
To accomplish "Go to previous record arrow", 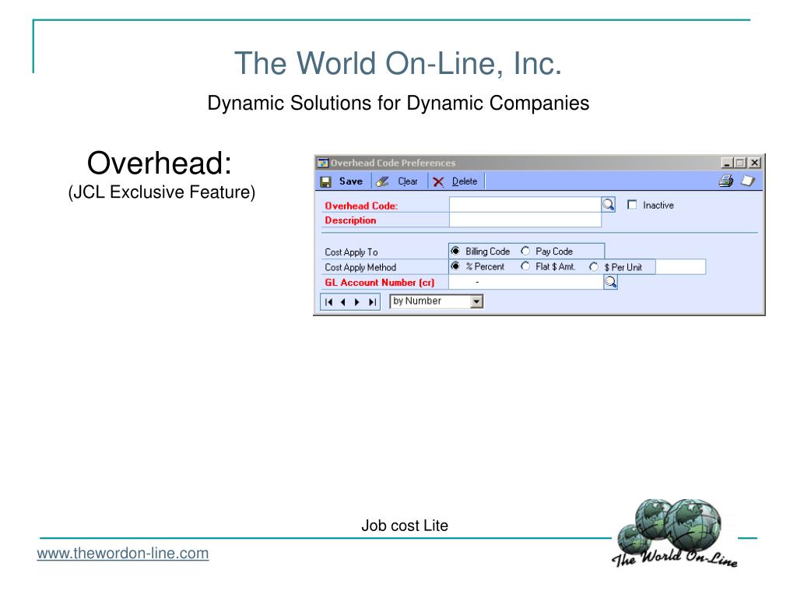I will [x=343, y=302].
